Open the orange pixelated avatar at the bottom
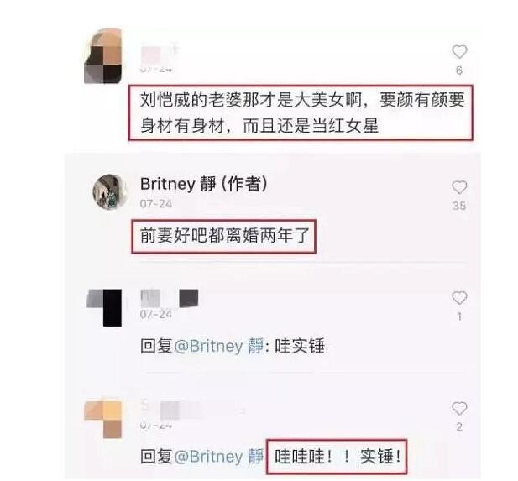 click(x=103, y=419)
